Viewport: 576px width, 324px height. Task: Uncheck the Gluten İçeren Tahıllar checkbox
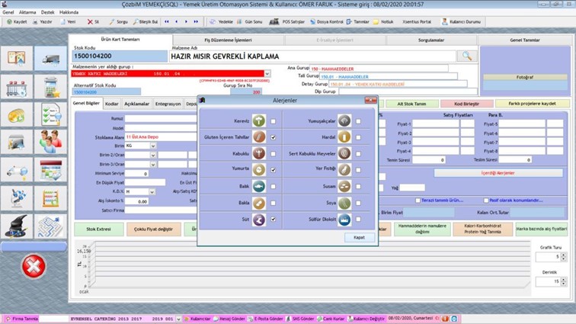tap(273, 137)
